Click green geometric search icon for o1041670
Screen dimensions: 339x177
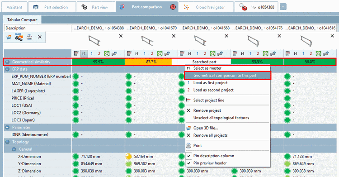coord(160,53)
